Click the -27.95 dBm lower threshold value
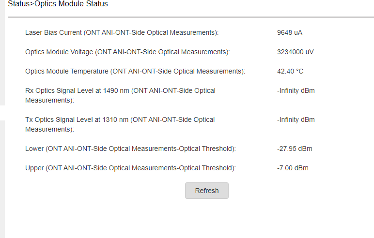Screen dimensions: 374x238 (295, 149)
